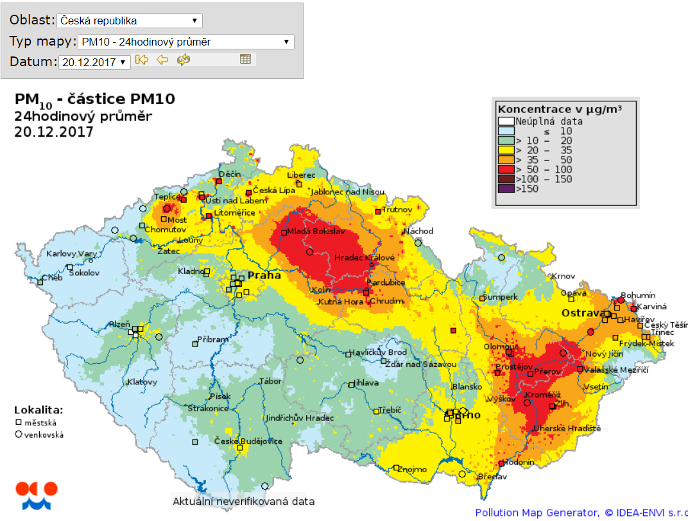This screenshot has height=521, width=697.
Task: Open the table/calendar grid icon
Action: (x=245, y=59)
